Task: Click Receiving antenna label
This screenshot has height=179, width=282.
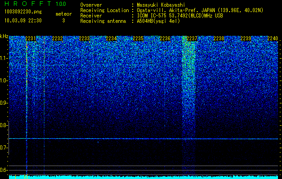Action: click(103, 21)
